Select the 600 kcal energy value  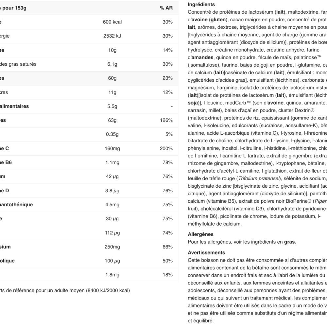pyautogui.click(x=112, y=22)
